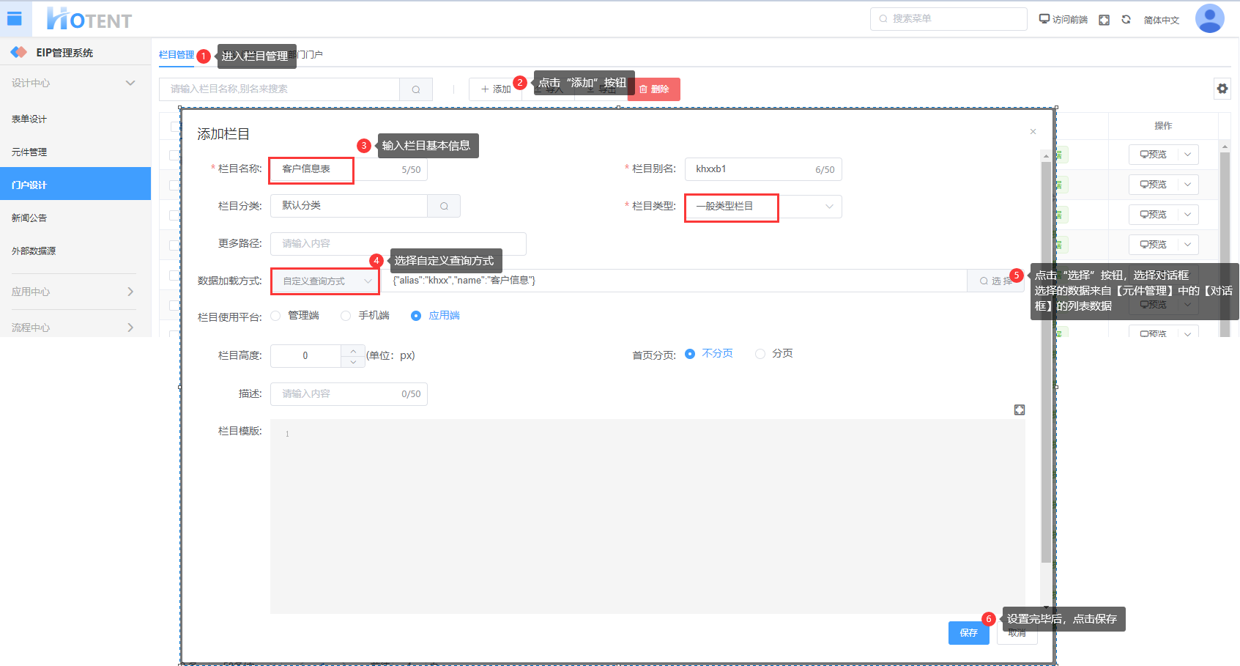This screenshot has height=666, width=1240.
Task: Click the sidebar collapse menu icon
Action: click(x=15, y=19)
